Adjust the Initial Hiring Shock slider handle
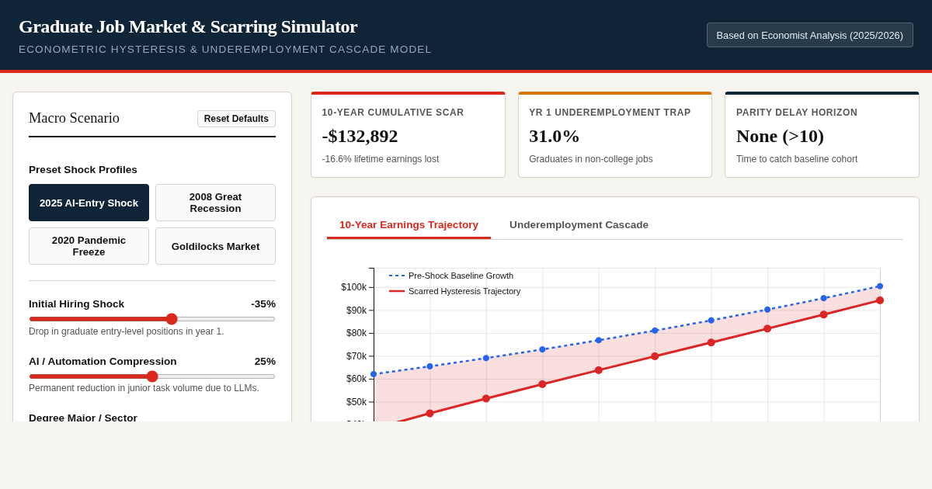Viewport: 932px width, 489px height. point(172,319)
